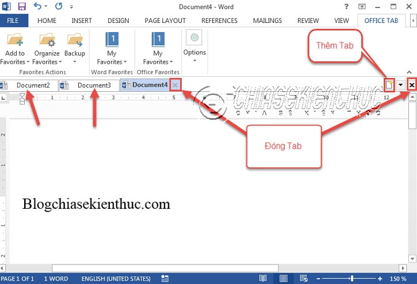
Task: Open Ribbon Display Options icon
Action: pos(362,6)
